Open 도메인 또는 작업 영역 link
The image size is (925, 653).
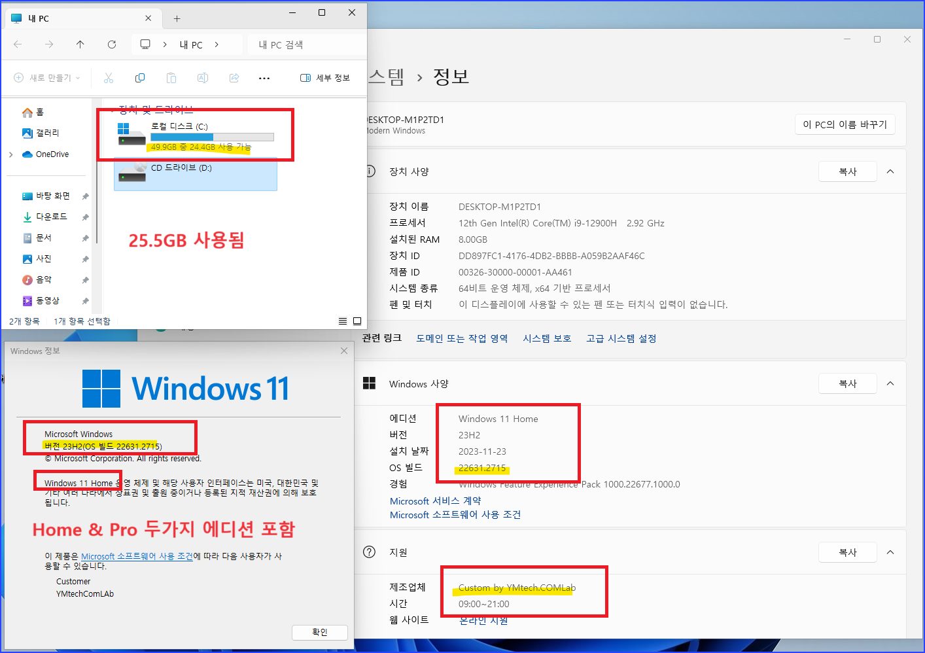pos(462,338)
